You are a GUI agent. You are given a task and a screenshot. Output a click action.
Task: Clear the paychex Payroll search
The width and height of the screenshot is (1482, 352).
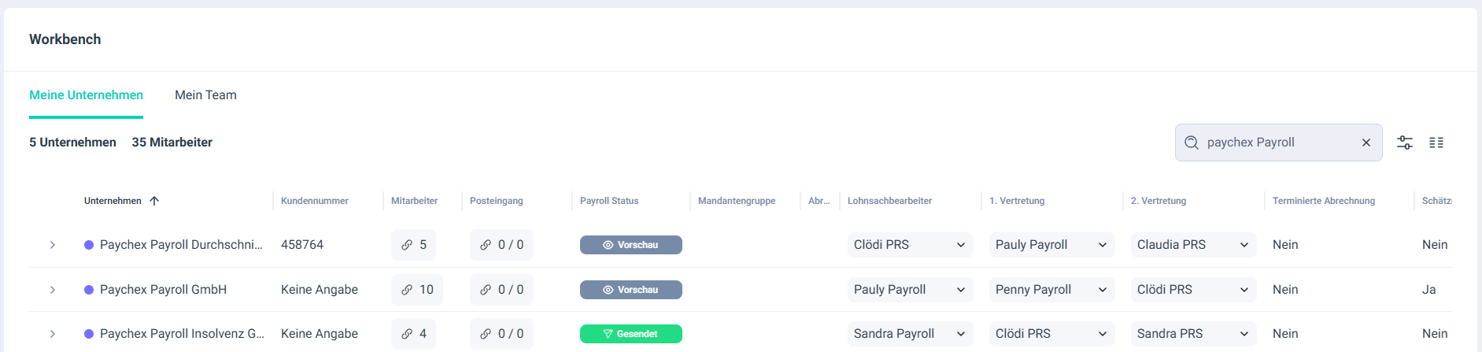pyautogui.click(x=1366, y=143)
